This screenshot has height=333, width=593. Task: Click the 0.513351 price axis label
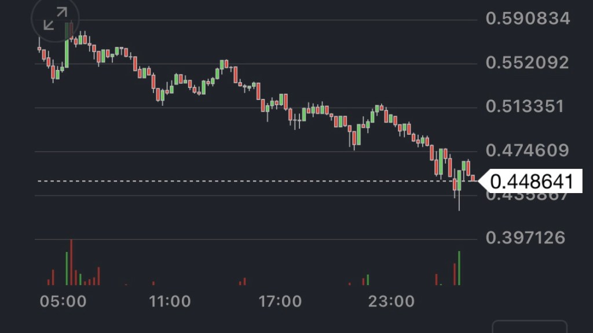click(x=525, y=106)
